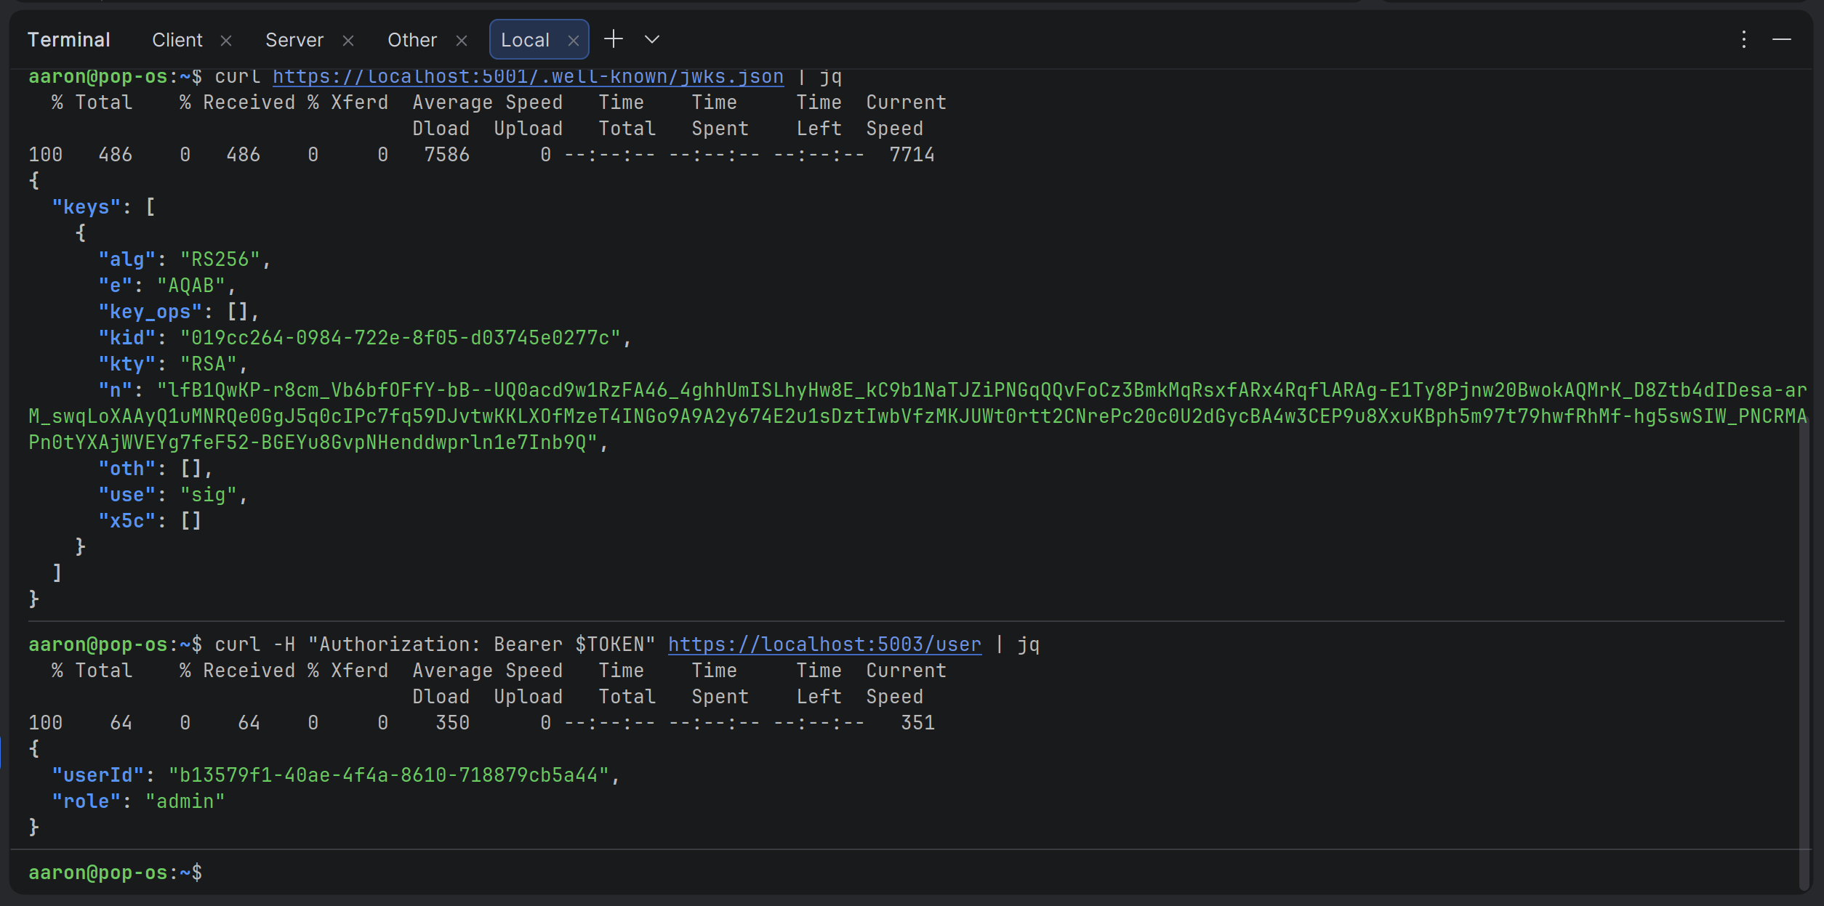Close the Client terminal tab
1824x906 pixels.
click(x=226, y=41)
